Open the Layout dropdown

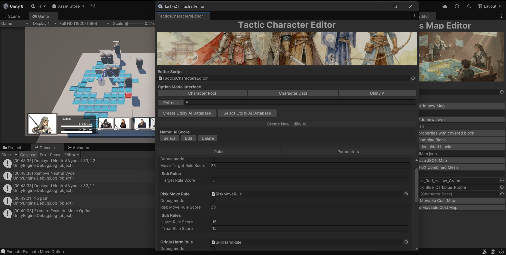click(x=489, y=6)
